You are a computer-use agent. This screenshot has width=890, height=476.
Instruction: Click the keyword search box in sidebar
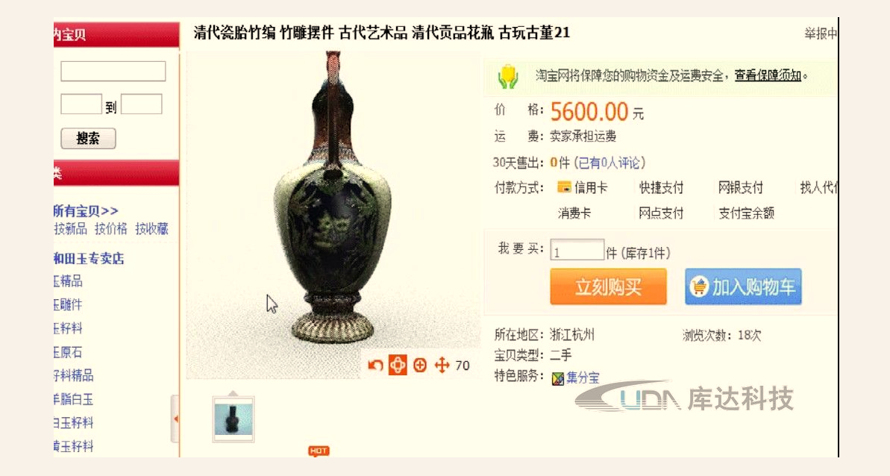tap(113, 72)
